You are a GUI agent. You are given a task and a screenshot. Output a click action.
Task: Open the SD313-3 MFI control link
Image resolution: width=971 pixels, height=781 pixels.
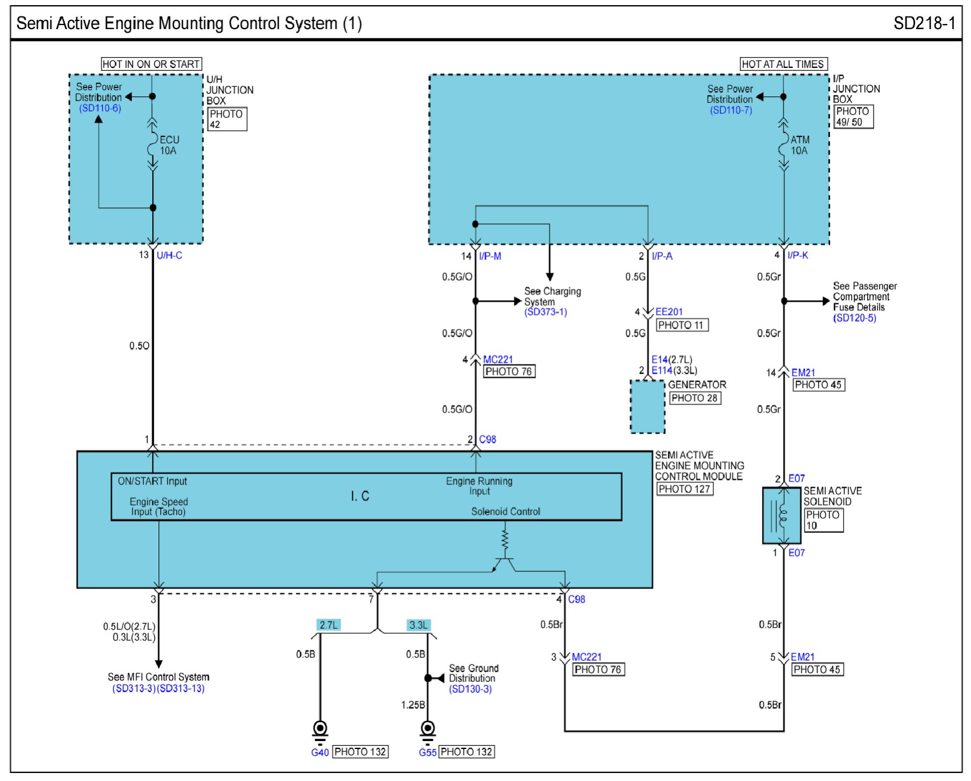pyautogui.click(x=134, y=689)
